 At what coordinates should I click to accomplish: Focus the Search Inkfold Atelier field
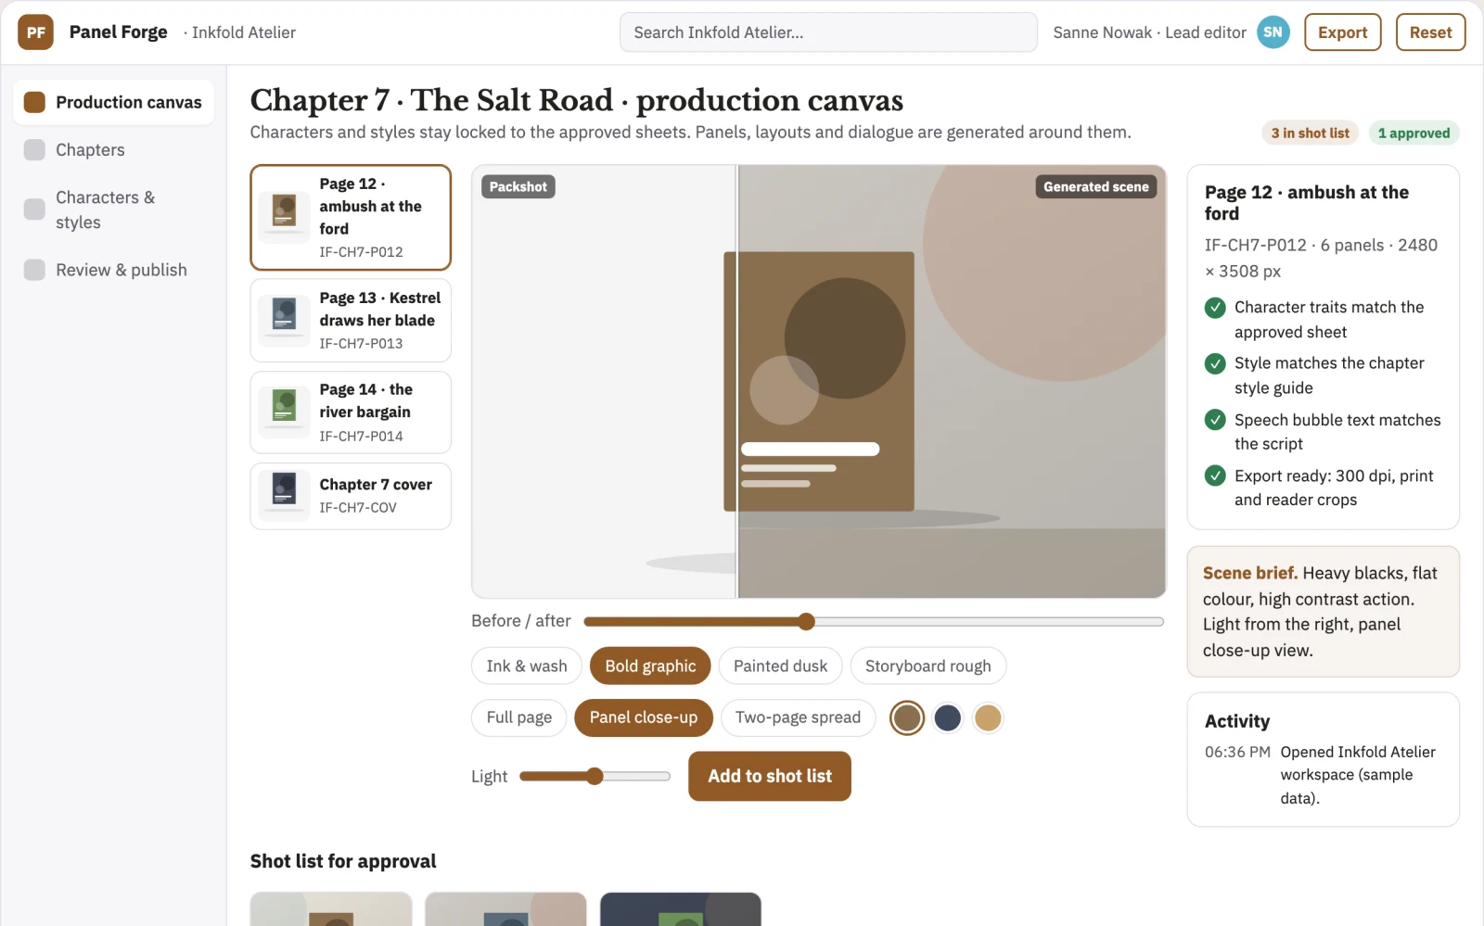pyautogui.click(x=828, y=32)
